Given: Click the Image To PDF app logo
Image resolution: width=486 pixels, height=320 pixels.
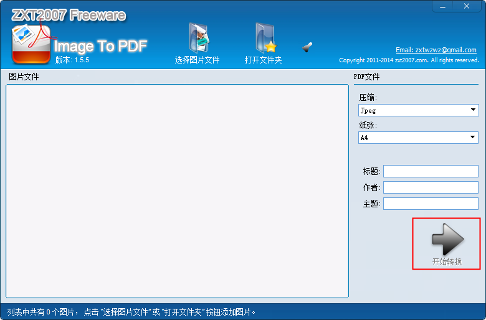Looking at the screenshot, I should click(x=31, y=44).
